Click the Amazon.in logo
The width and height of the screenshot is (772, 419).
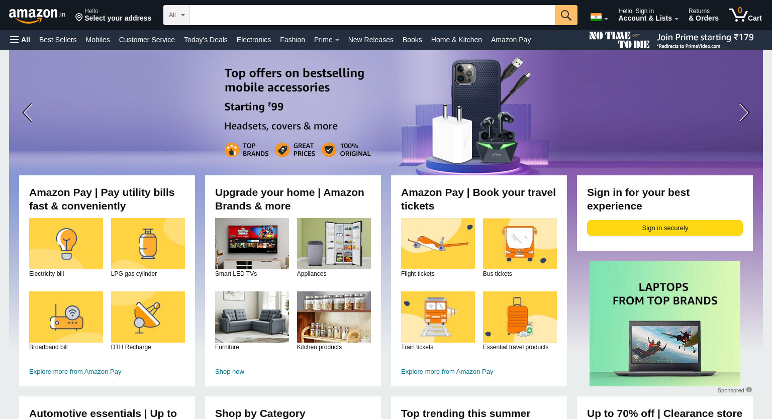tap(37, 15)
